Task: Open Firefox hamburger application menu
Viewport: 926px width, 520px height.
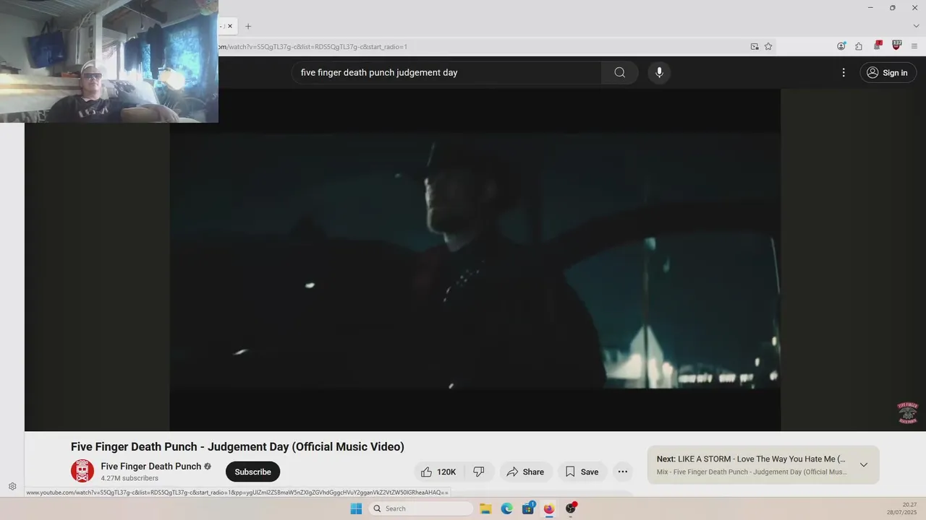Action: coord(914,46)
